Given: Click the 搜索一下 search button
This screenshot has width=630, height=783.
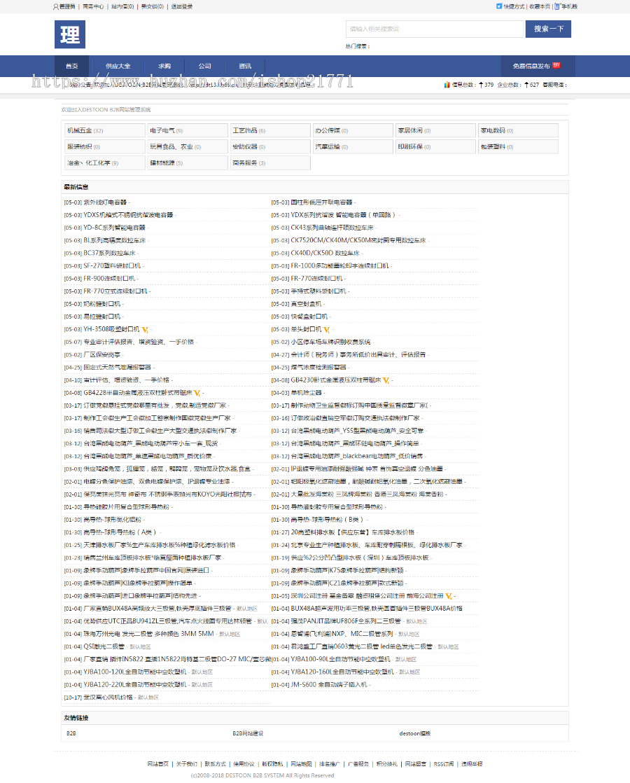Looking at the screenshot, I should pos(548,29).
